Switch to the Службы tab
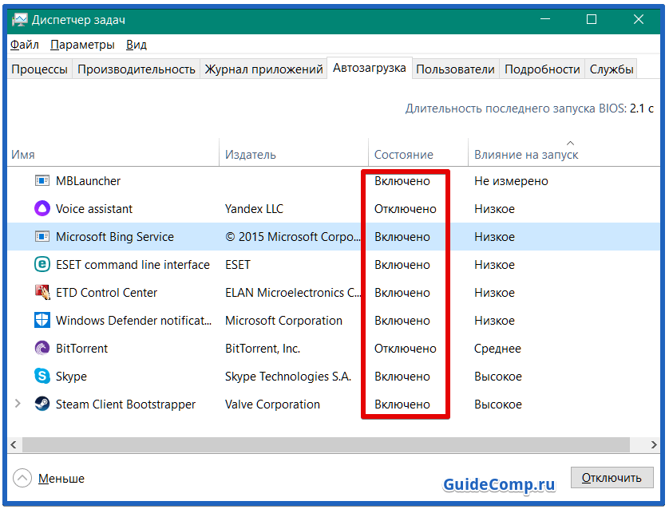 pos(612,69)
